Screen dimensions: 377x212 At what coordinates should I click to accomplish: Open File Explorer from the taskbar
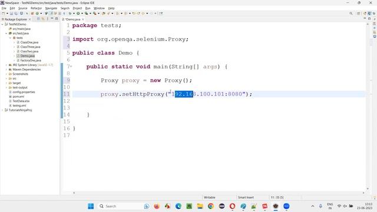(x=200, y=206)
